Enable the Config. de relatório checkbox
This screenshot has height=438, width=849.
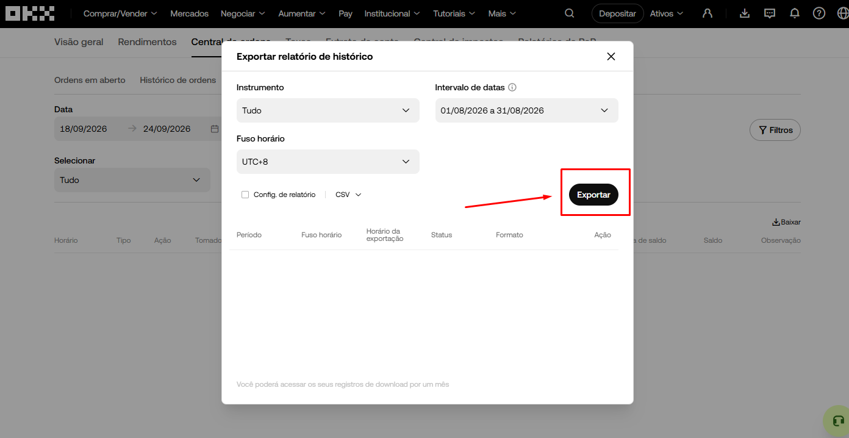[x=245, y=195]
